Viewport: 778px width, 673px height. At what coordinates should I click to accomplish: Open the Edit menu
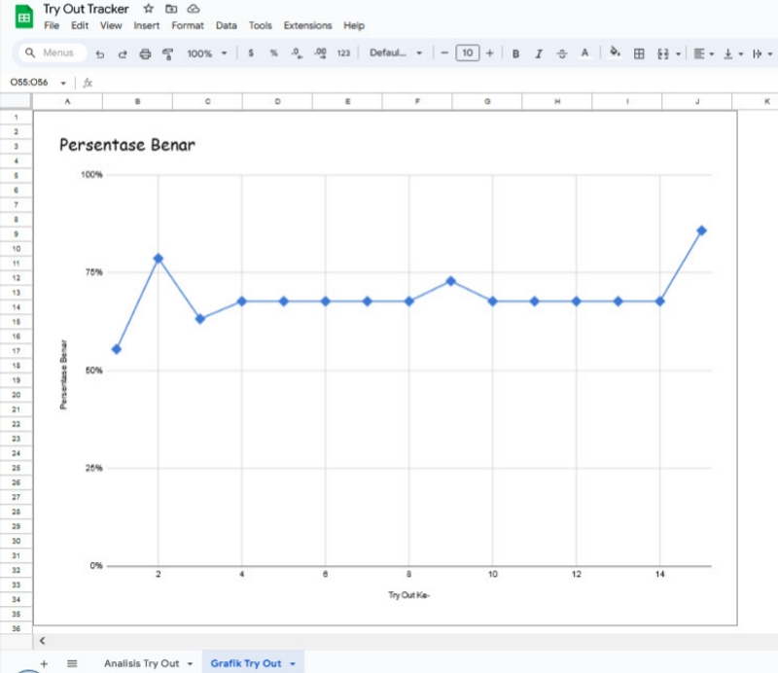point(80,25)
